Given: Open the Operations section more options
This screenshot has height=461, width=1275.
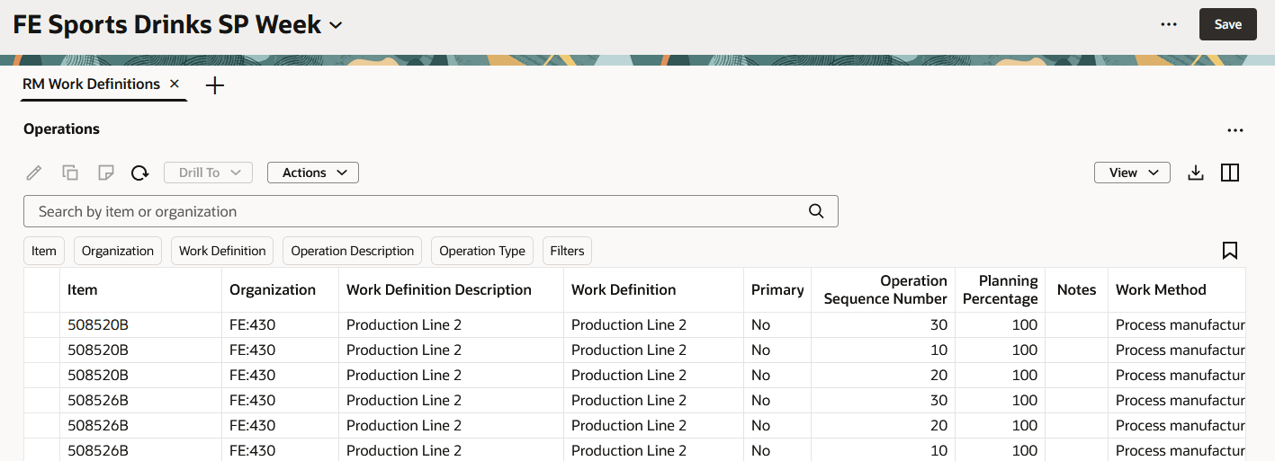Looking at the screenshot, I should (1235, 130).
